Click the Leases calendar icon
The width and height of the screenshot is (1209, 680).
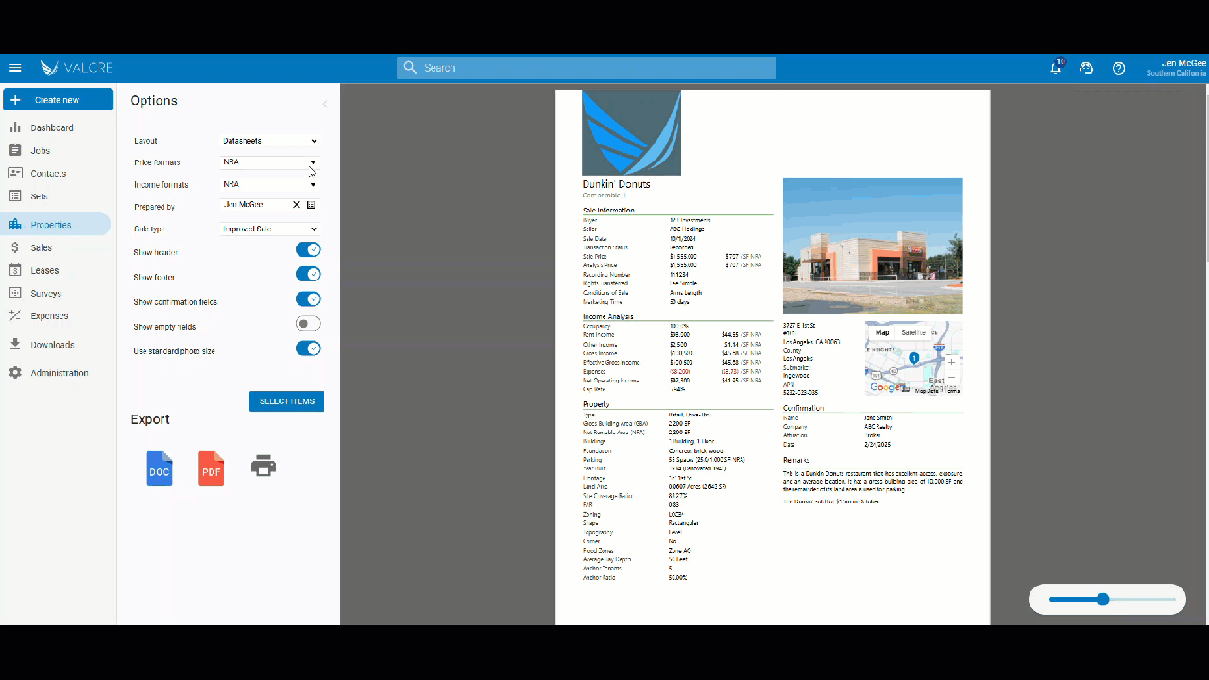15,270
